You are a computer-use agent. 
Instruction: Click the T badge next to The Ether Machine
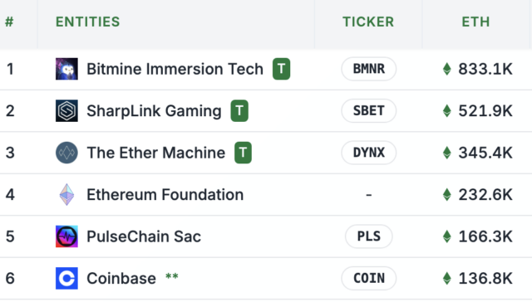[243, 153]
